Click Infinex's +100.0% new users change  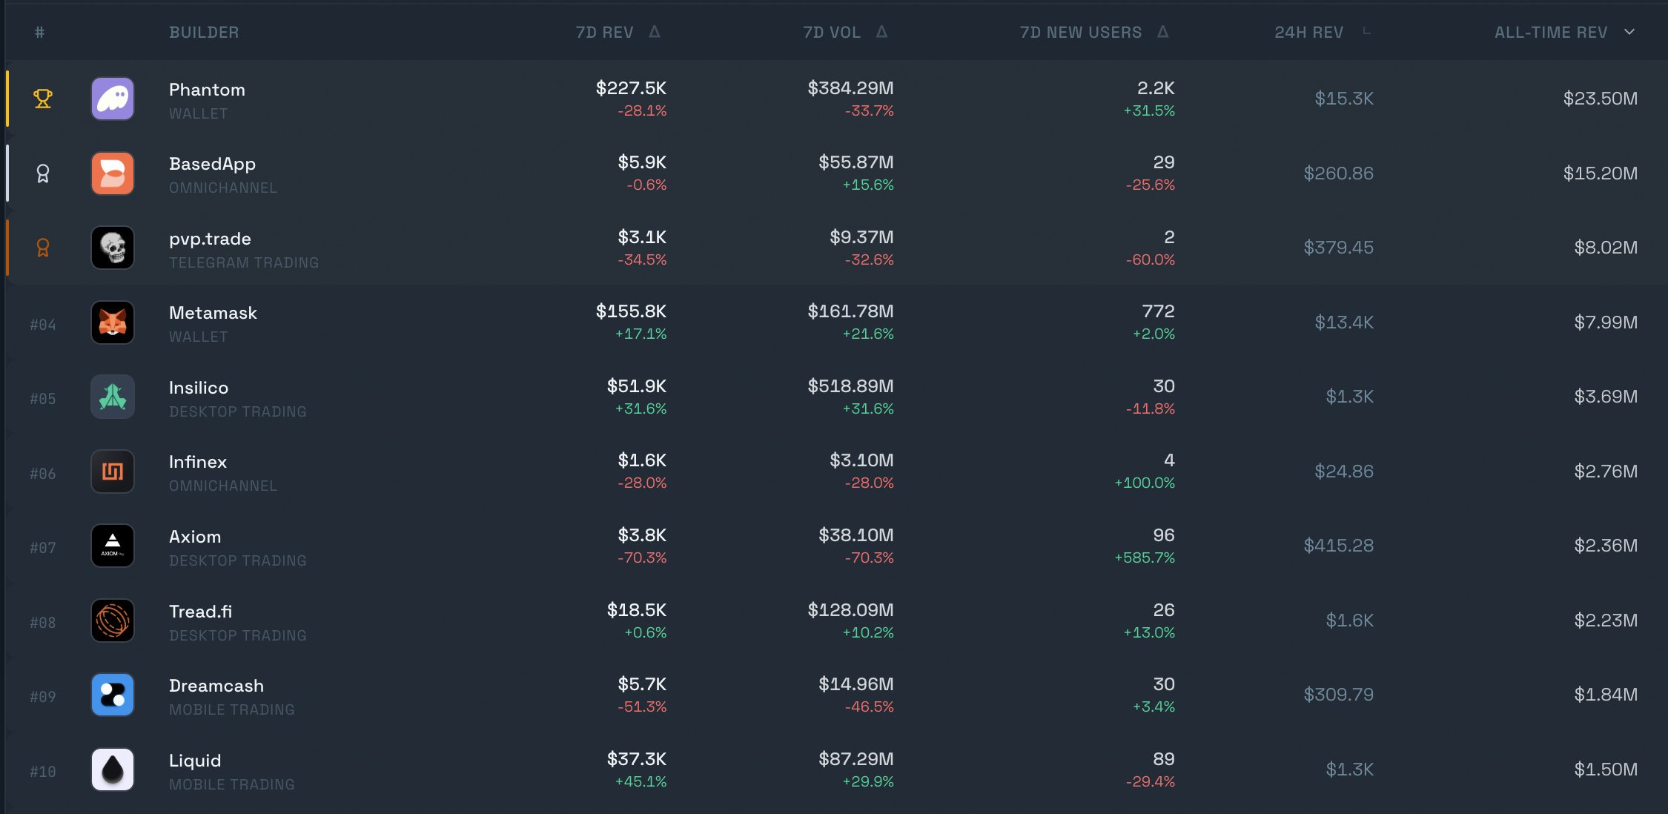click(x=1145, y=483)
